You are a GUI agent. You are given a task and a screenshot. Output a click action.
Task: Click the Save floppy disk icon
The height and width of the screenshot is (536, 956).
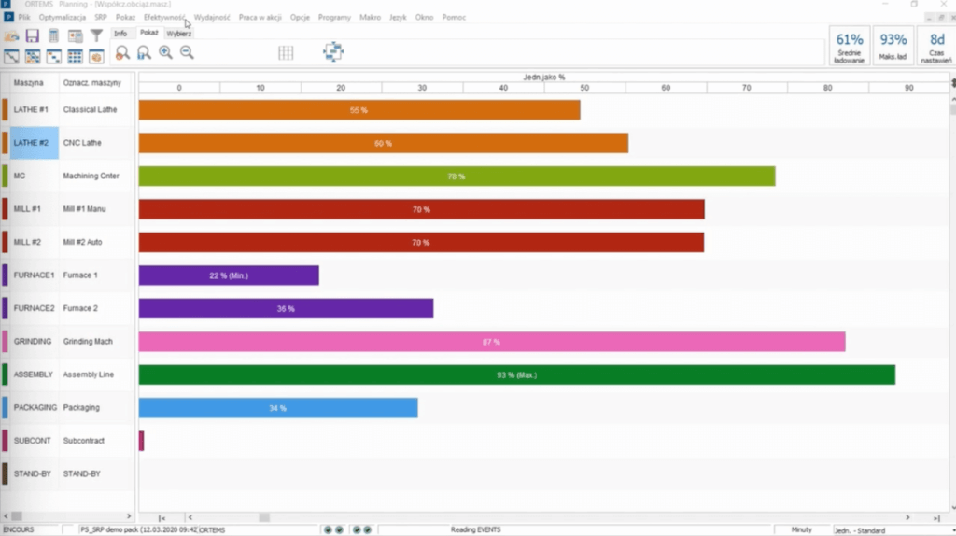tap(33, 36)
